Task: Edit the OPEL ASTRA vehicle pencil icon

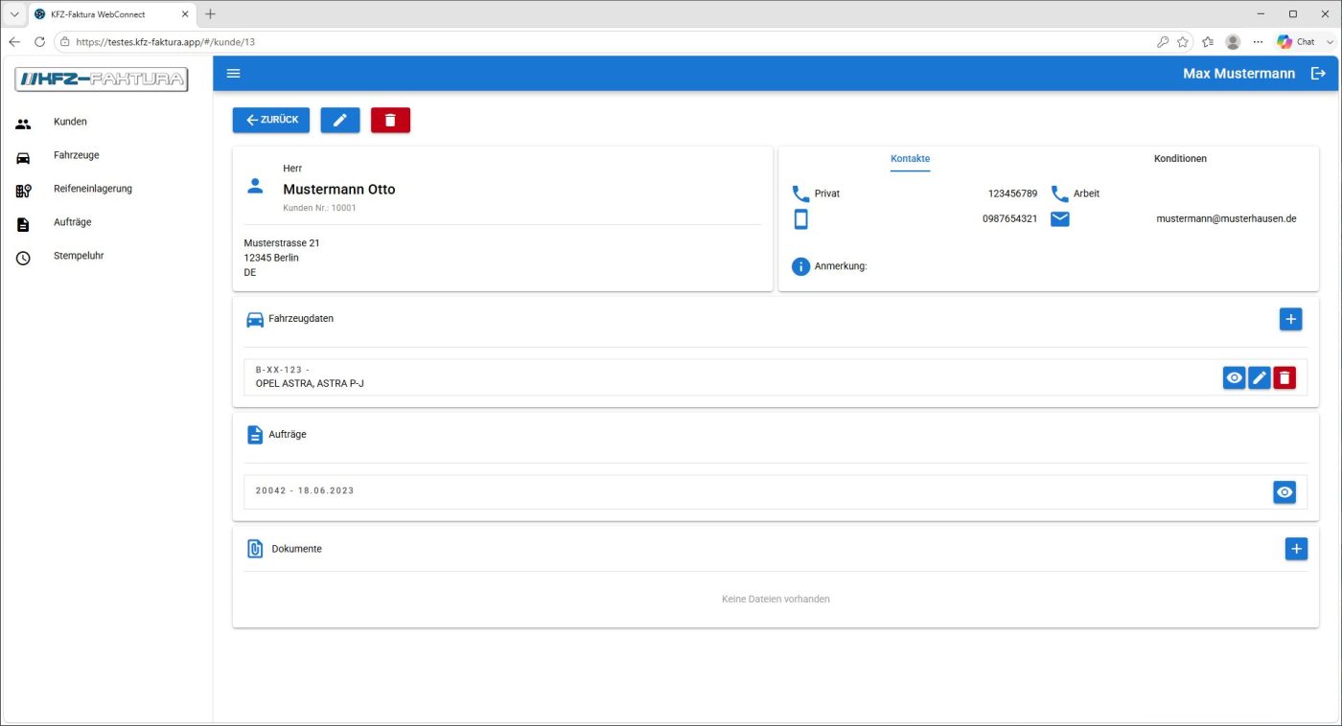Action: point(1259,378)
